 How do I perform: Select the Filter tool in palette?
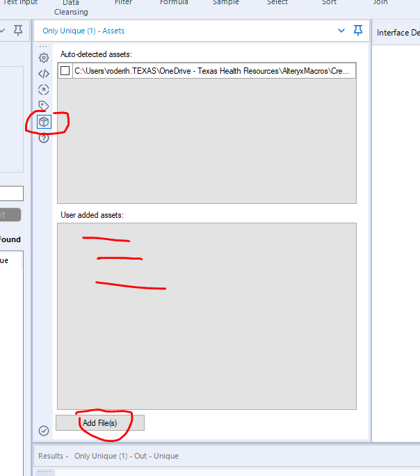123,2
